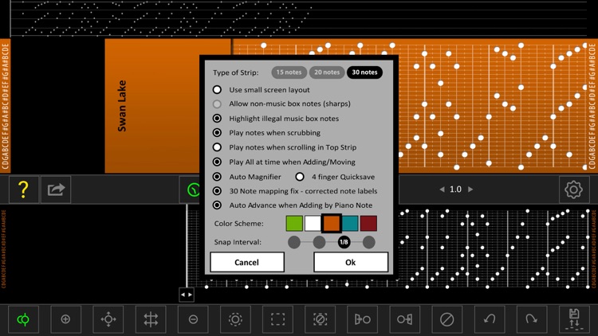
Task: Toggle the Auto Magnifier option
Action: (217, 177)
